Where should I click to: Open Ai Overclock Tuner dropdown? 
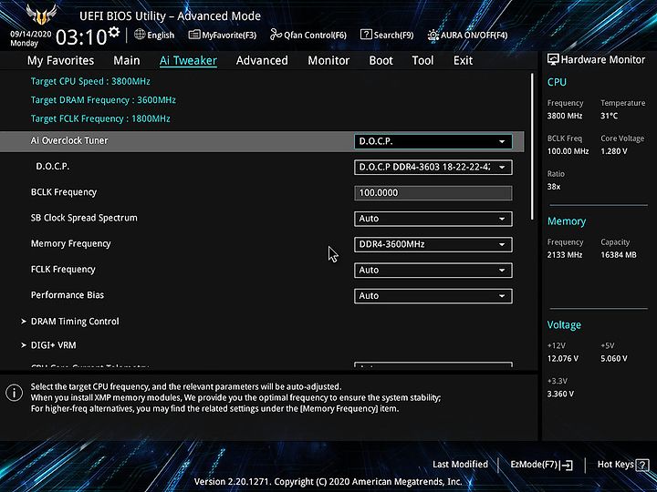point(433,141)
